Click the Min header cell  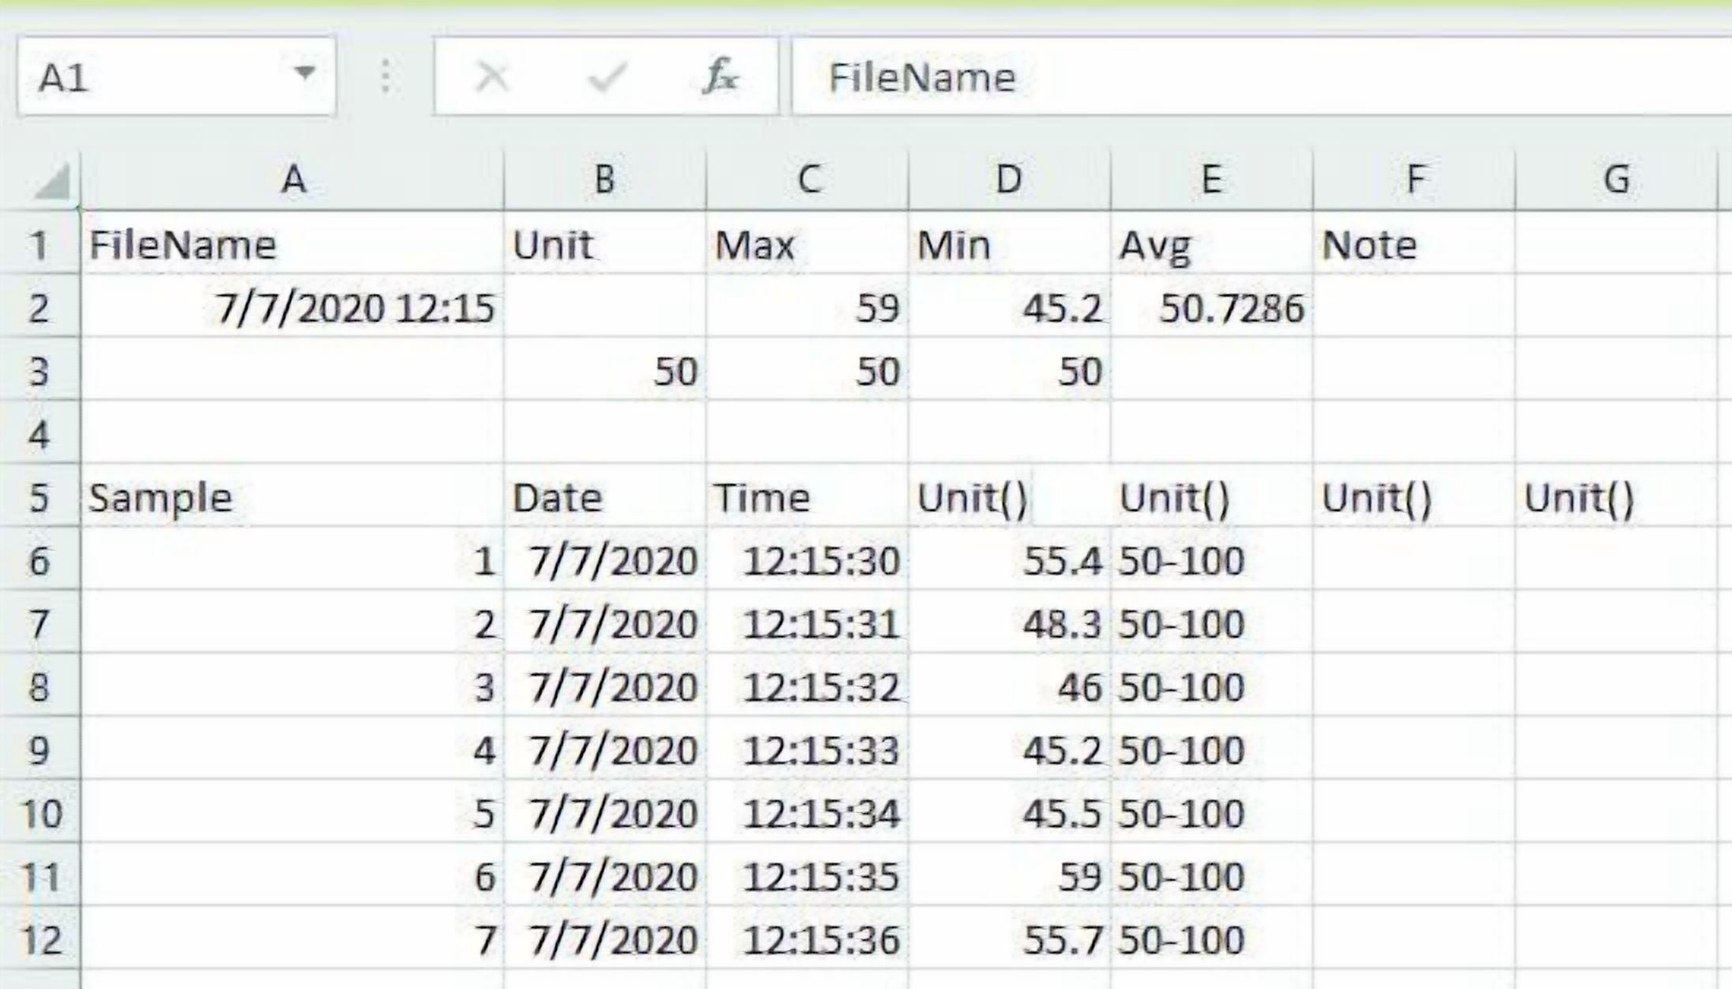tap(1009, 243)
